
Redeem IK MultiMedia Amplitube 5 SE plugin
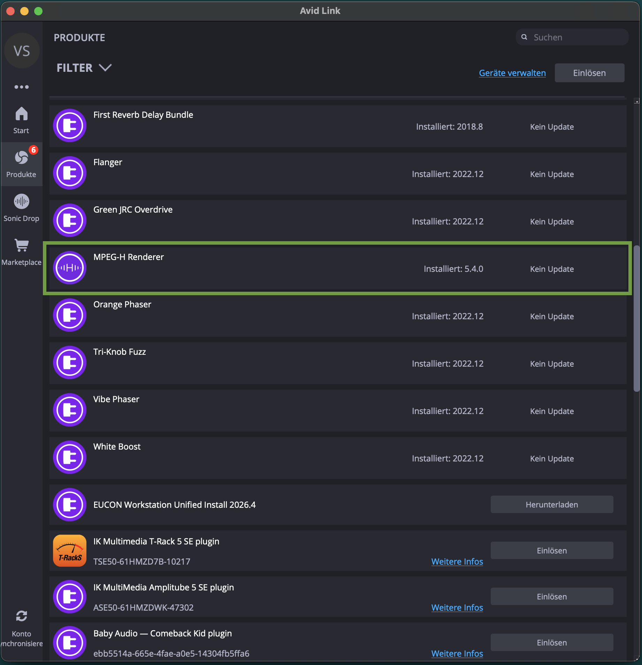click(552, 596)
